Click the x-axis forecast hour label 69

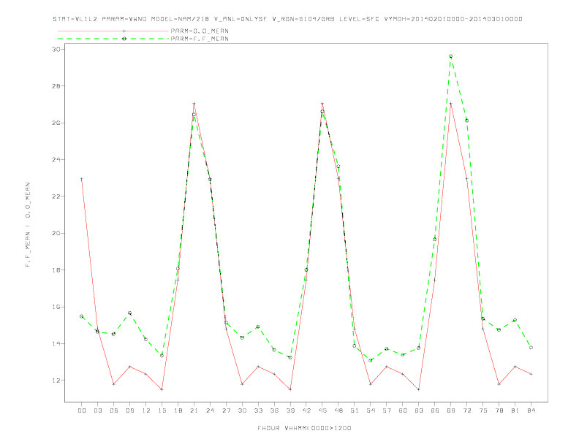(451, 410)
